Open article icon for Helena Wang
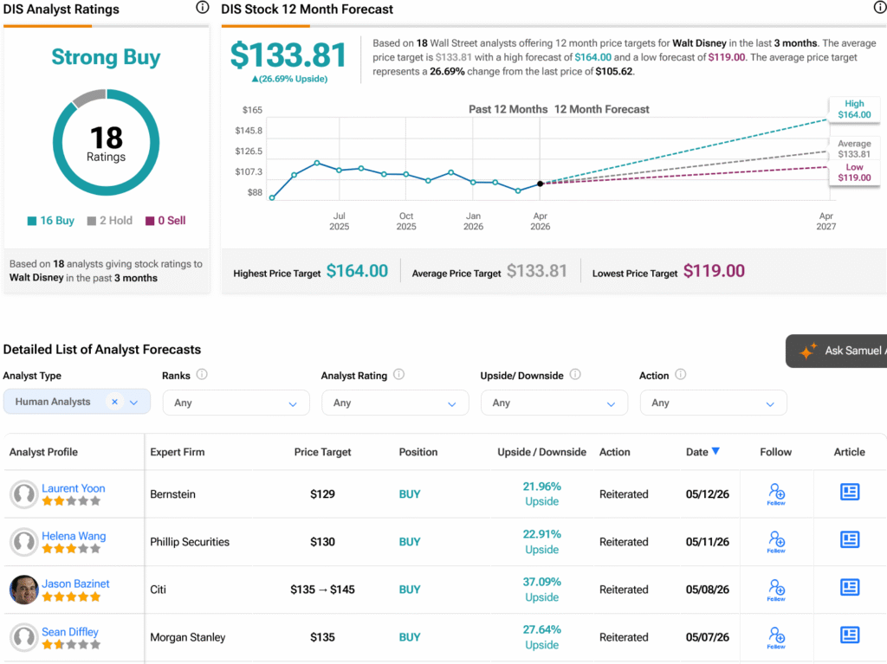Screen dimensions: 887x664 coord(849,539)
